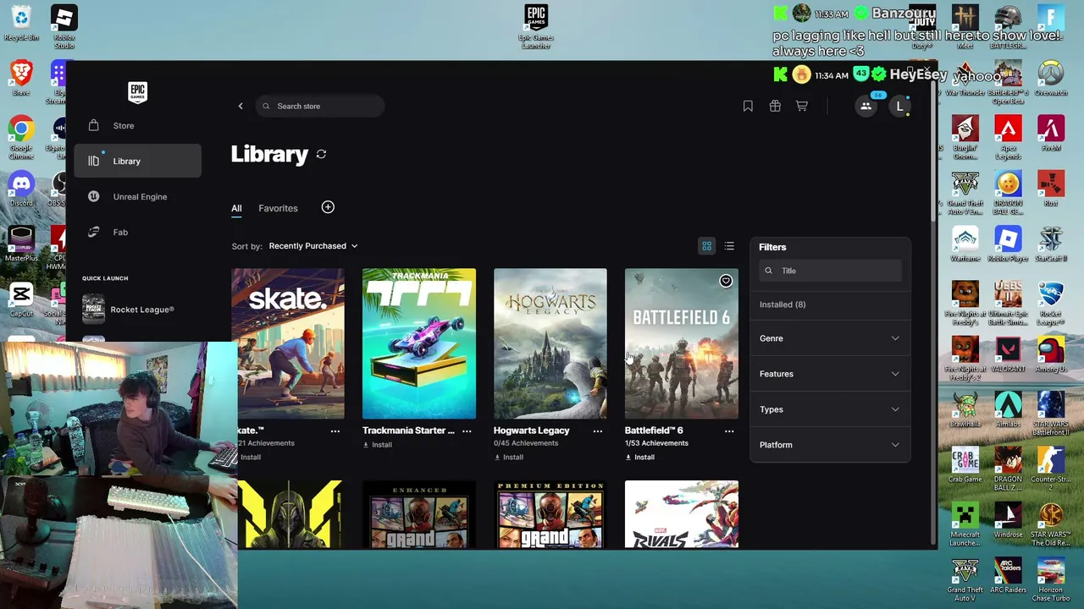Image resolution: width=1084 pixels, height=609 pixels.
Task: Open skate. options three-dot menu
Action: coord(335,431)
